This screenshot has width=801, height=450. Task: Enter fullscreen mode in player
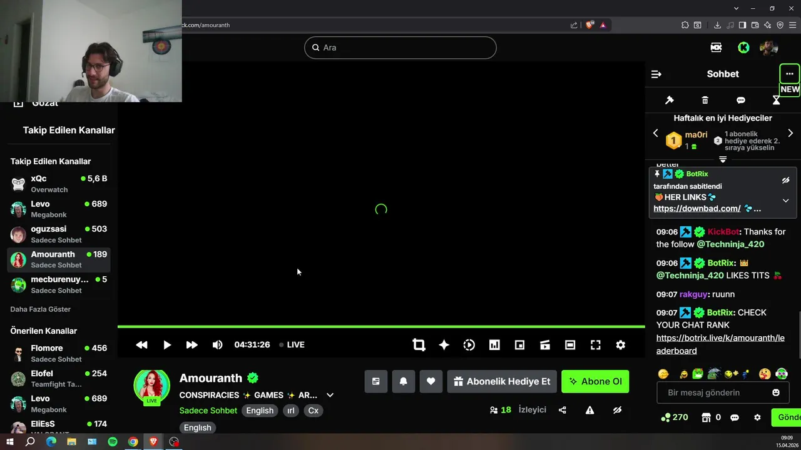coord(596,345)
